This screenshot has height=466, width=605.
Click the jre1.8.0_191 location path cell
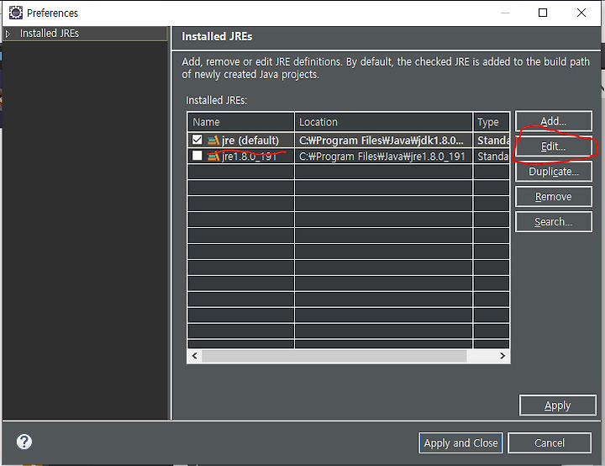point(383,156)
